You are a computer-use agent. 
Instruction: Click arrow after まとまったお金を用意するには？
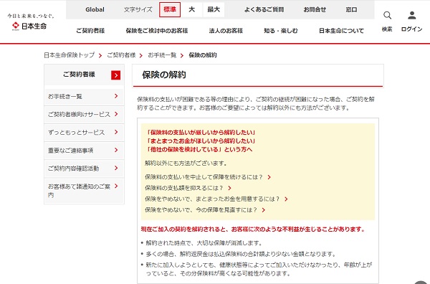tap(286, 199)
